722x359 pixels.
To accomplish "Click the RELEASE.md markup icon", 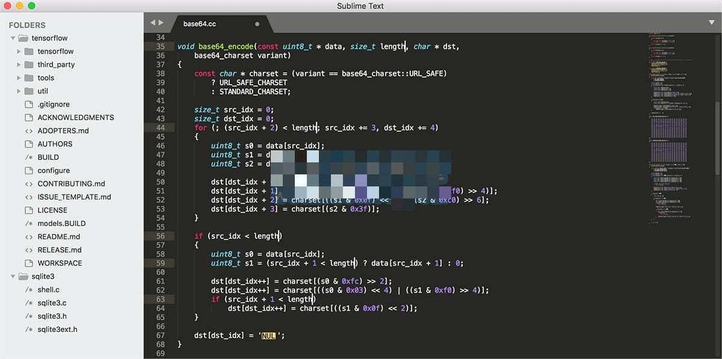I will [x=28, y=250].
